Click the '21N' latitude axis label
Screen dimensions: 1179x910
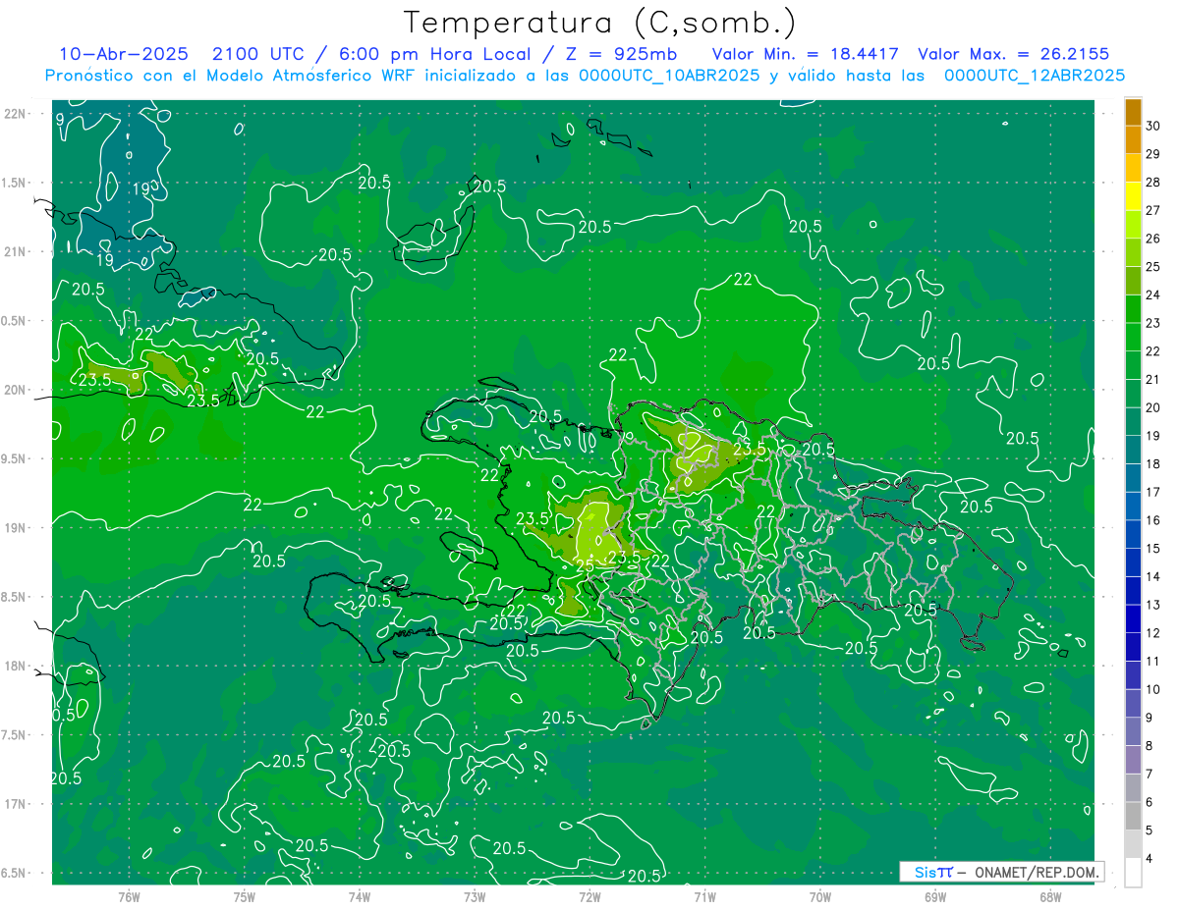point(16,251)
